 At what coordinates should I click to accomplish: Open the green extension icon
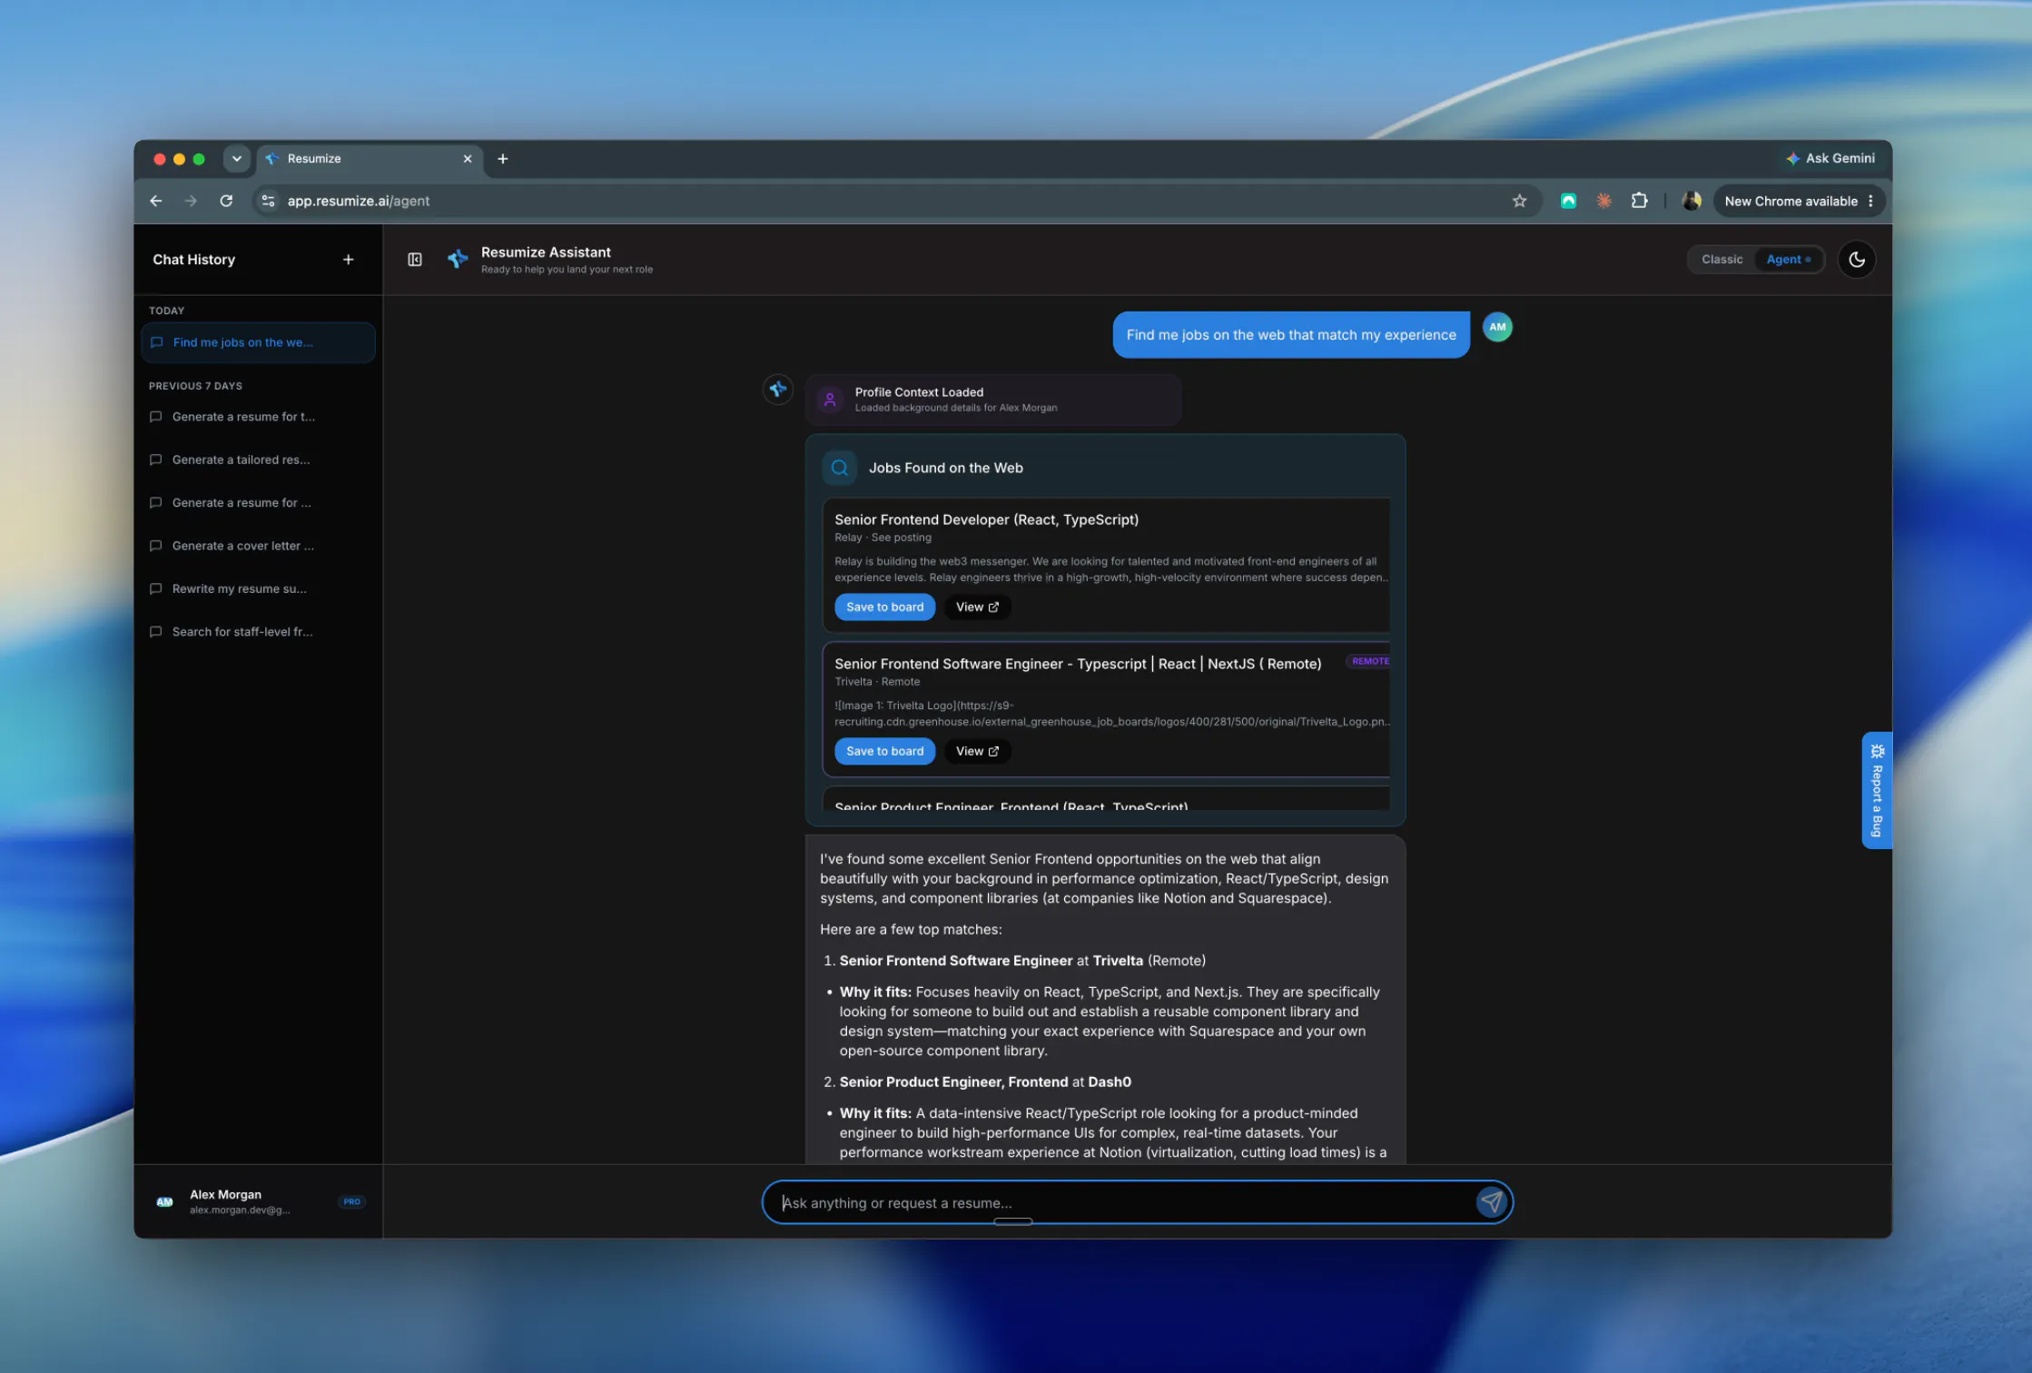[1568, 202]
